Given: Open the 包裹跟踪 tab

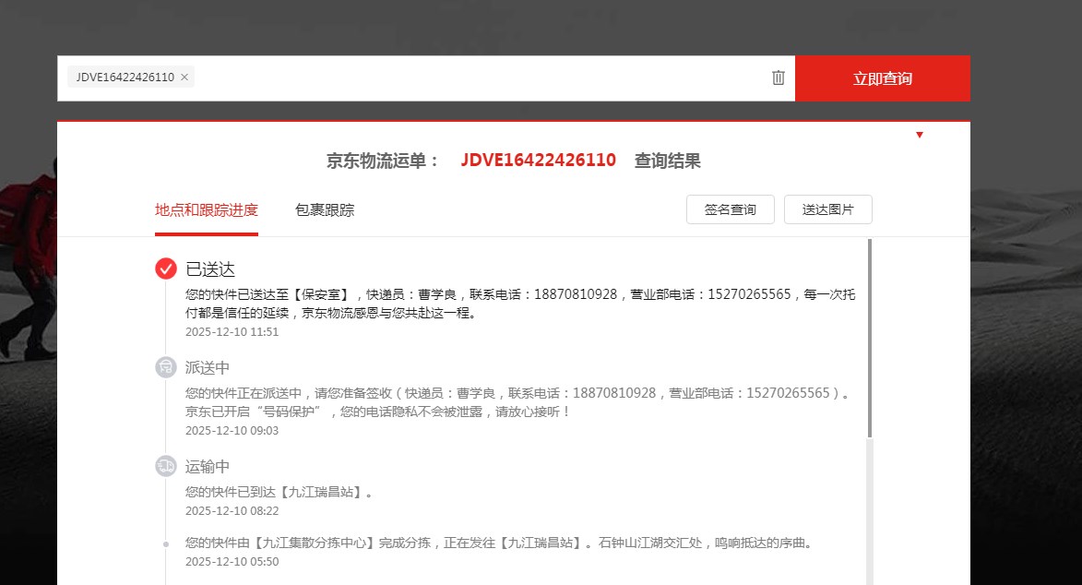Looking at the screenshot, I should click(325, 210).
